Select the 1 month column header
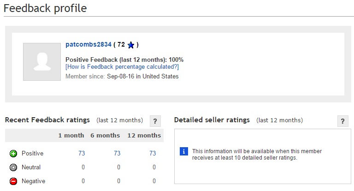Image resolution: width=354 pixels, height=191 pixels. pyautogui.click(x=71, y=136)
